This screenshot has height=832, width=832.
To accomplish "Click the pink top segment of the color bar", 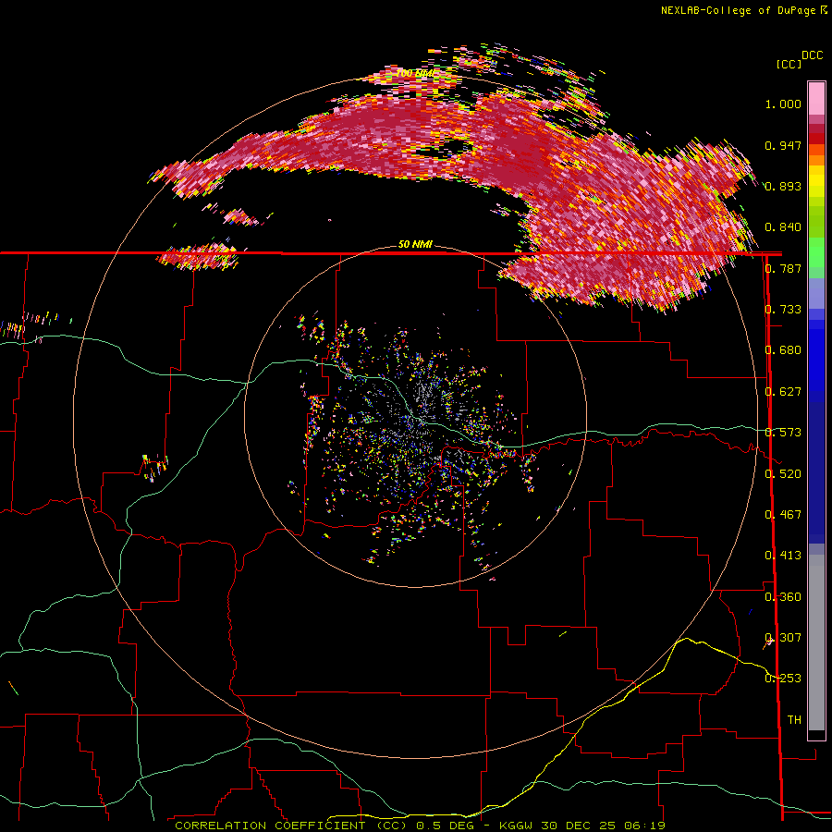I will [816, 98].
